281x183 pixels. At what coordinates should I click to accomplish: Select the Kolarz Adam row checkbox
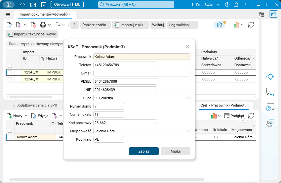[x=10, y=137]
